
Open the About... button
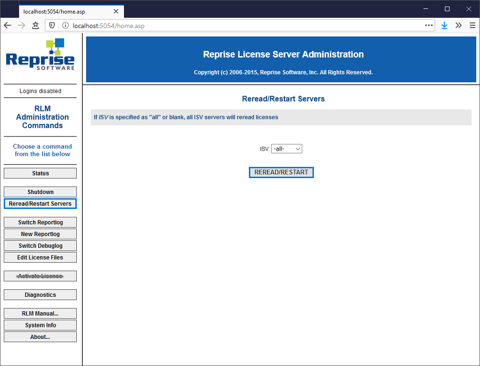(x=40, y=337)
